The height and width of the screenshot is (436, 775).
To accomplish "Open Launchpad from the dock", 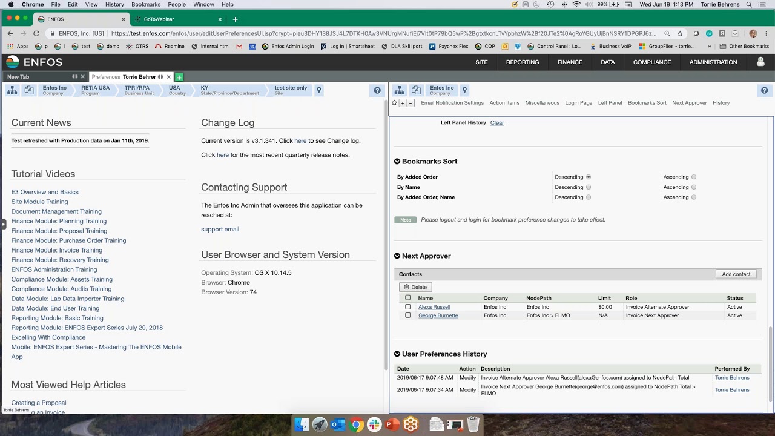I will pyautogui.click(x=320, y=424).
